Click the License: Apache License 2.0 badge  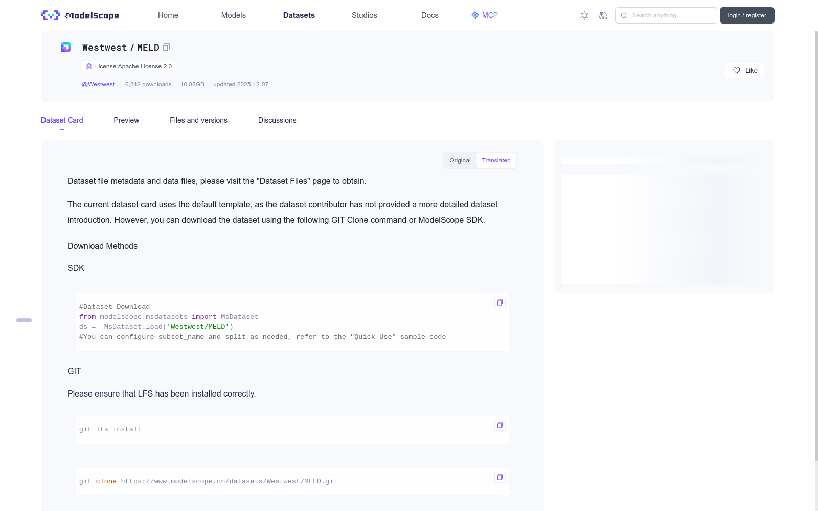pyautogui.click(x=128, y=66)
